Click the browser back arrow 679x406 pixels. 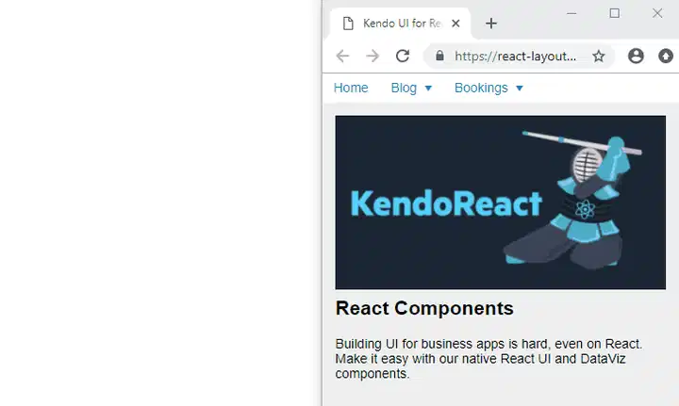[x=342, y=56]
